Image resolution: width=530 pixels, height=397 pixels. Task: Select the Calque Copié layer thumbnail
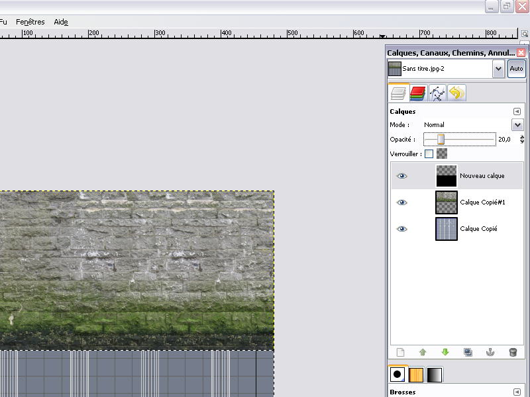(447, 229)
